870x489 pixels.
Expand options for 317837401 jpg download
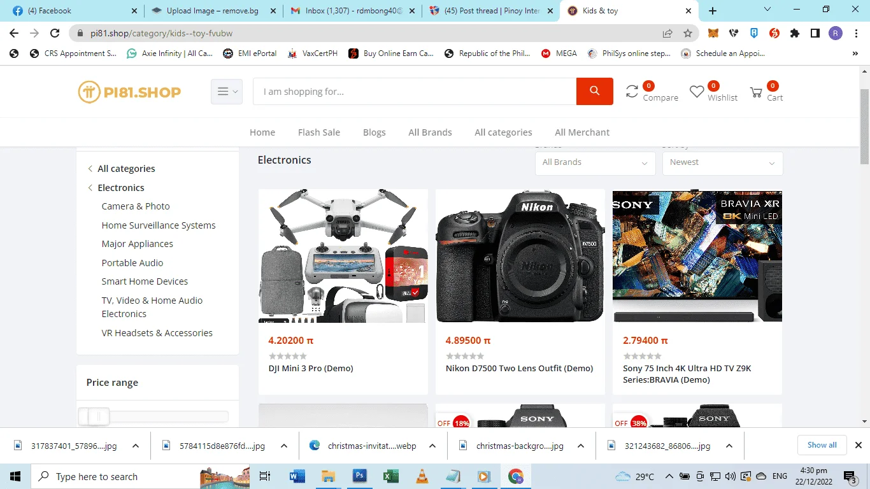pyautogui.click(x=135, y=446)
